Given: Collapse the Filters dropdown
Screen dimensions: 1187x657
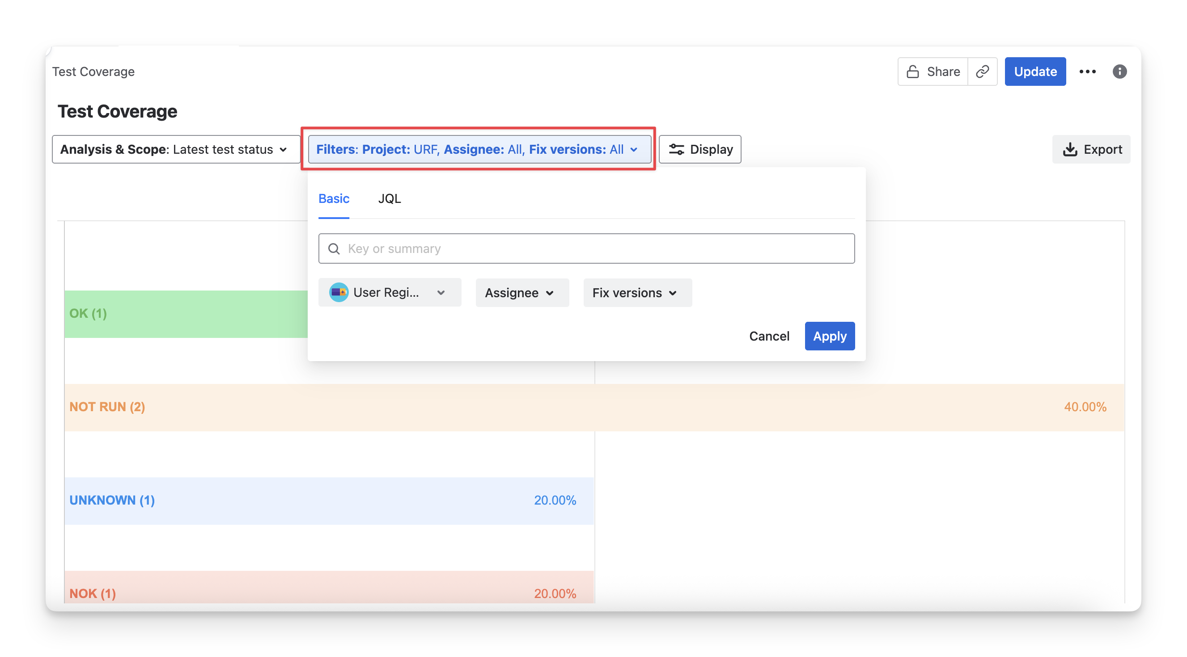Looking at the screenshot, I should tap(479, 149).
